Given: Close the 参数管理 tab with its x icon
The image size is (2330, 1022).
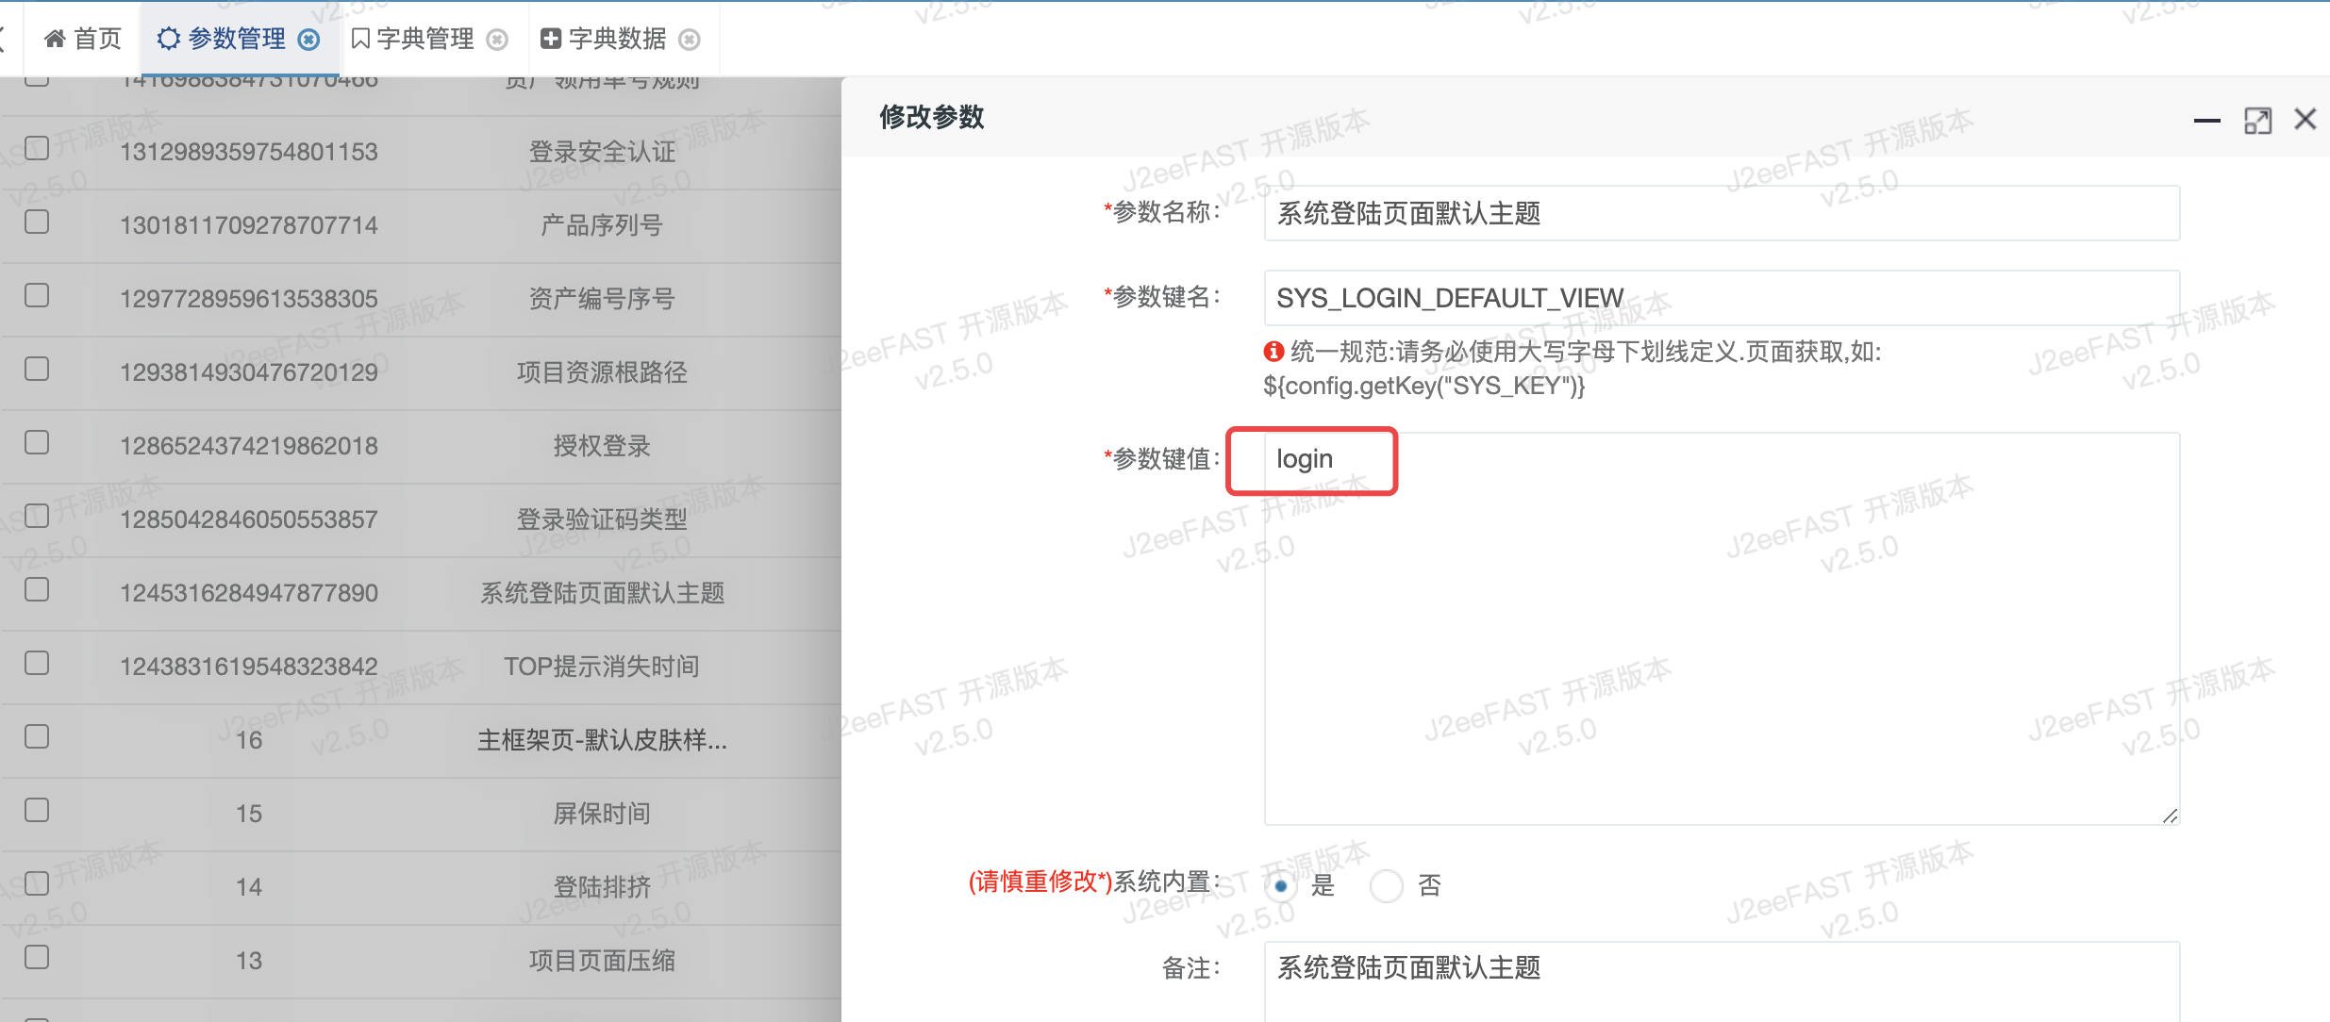Looking at the screenshot, I should (308, 40).
